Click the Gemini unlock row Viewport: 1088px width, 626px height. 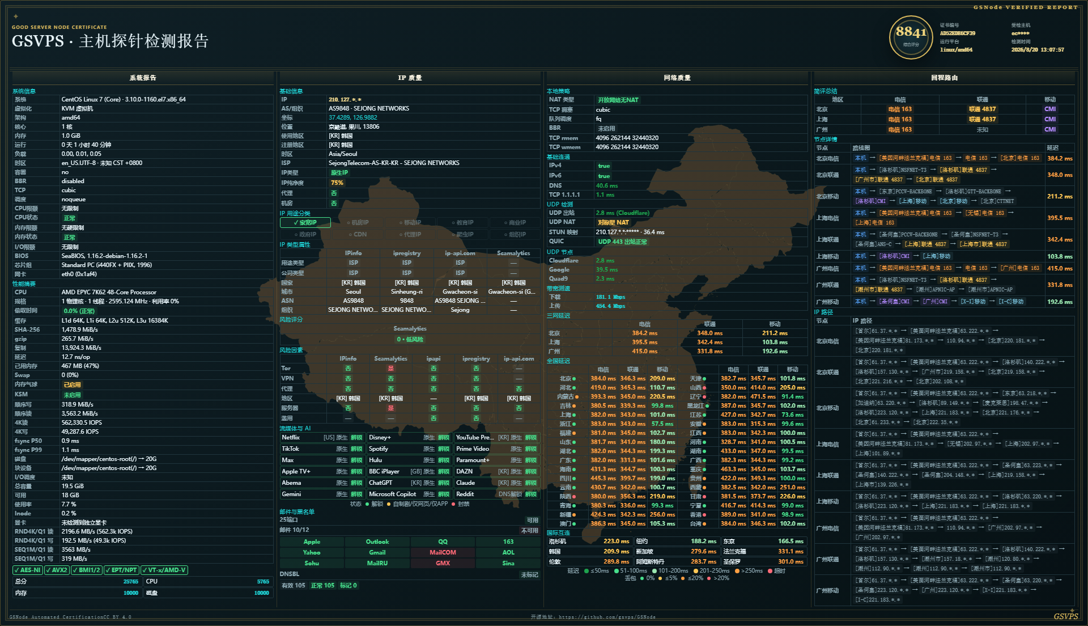tap(322, 494)
